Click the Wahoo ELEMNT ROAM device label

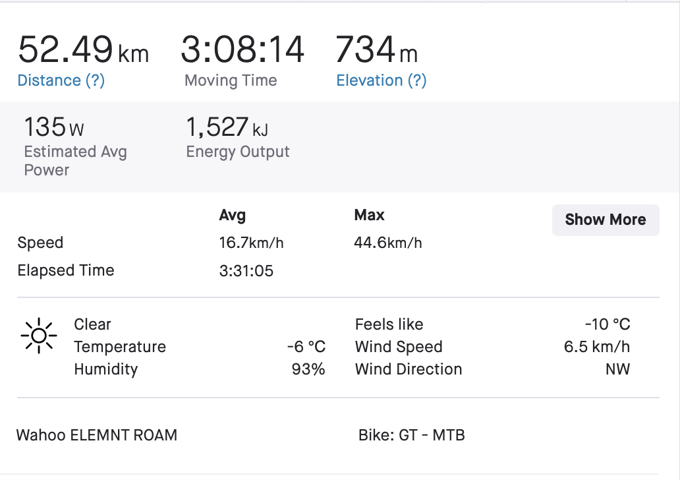pyautogui.click(x=97, y=435)
